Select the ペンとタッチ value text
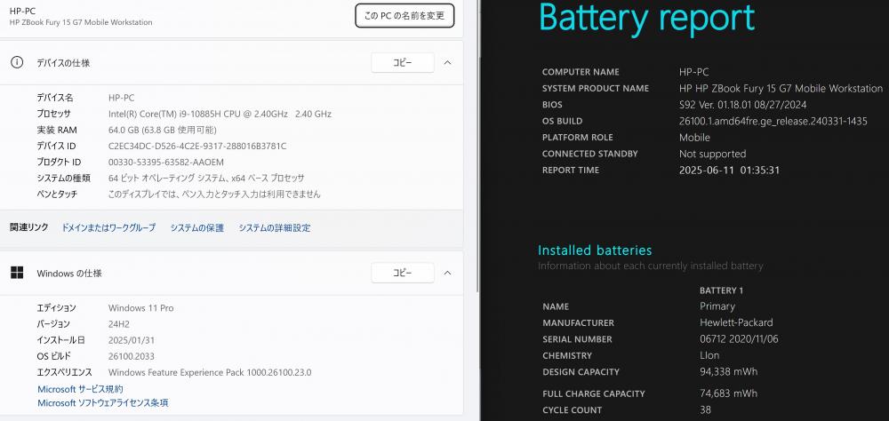Screen dimensions: 889x421 [x=214, y=194]
